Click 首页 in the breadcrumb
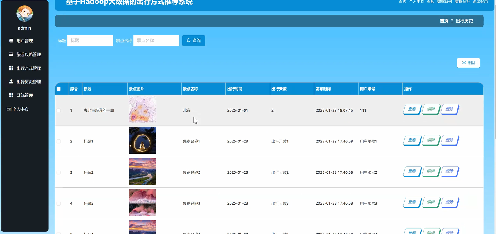This screenshot has height=234, width=496. (444, 21)
